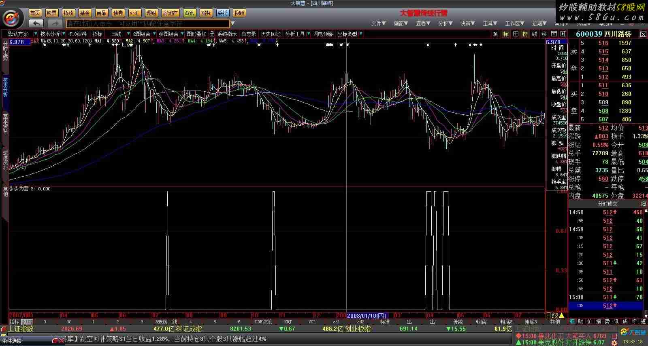Open the 决策 menu
This screenshot has height=346, width=648.
[x=467, y=23]
